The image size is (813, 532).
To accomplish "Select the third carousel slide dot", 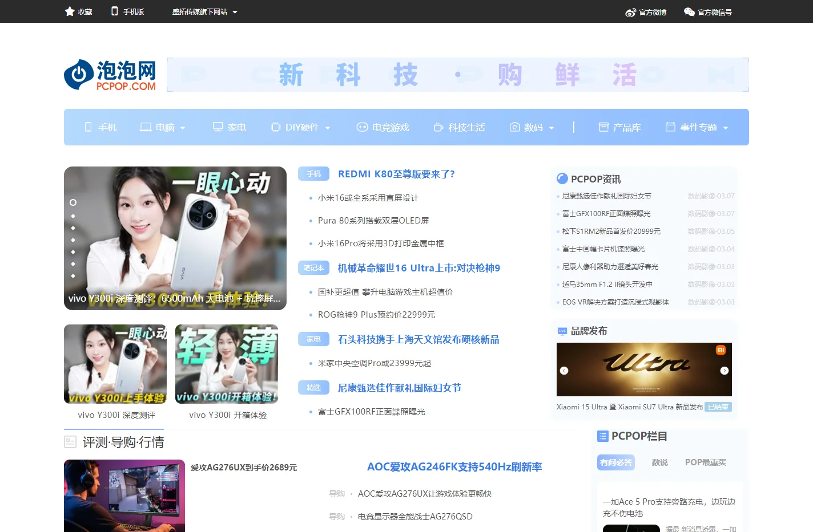I will click(73, 228).
